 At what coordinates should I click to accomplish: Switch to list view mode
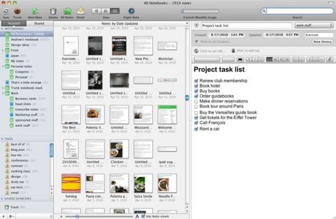(96, 11)
